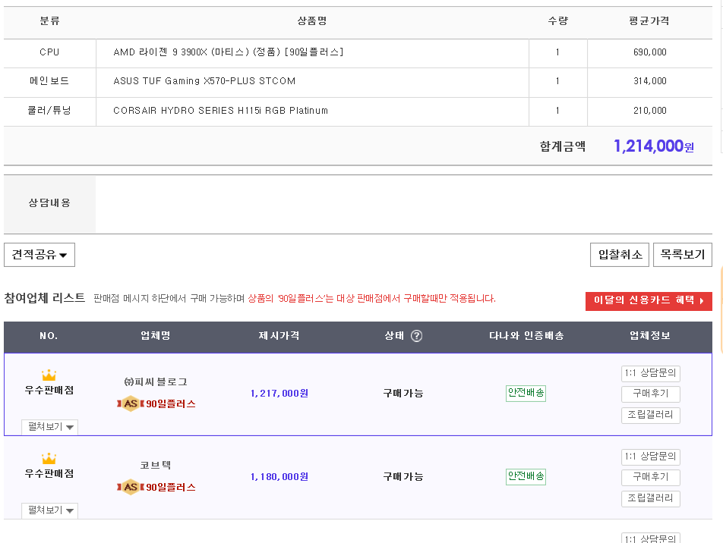This screenshot has height=543, width=723.
Task: Click 1:1 상담문의 for ㈜피씨블로그
Action: [x=650, y=373]
